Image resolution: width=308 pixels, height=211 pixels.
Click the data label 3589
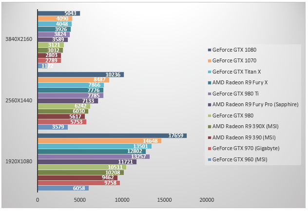[58, 39]
